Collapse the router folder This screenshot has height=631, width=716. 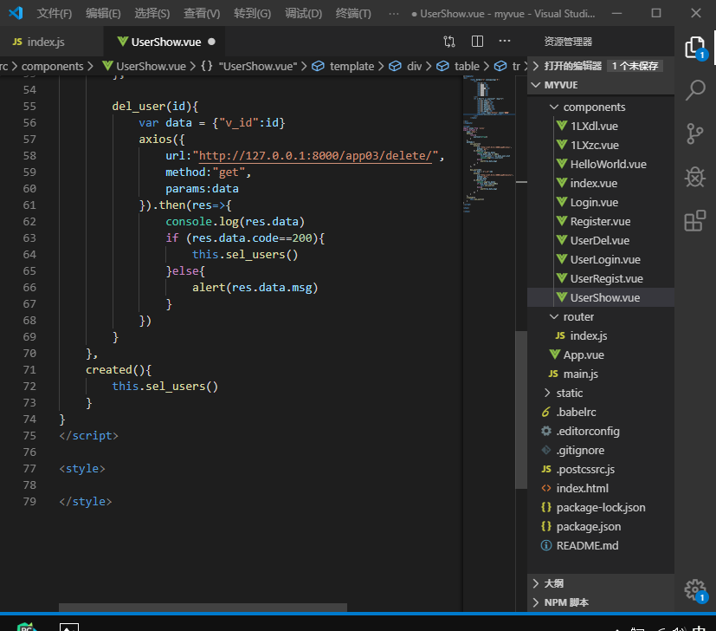[578, 317]
